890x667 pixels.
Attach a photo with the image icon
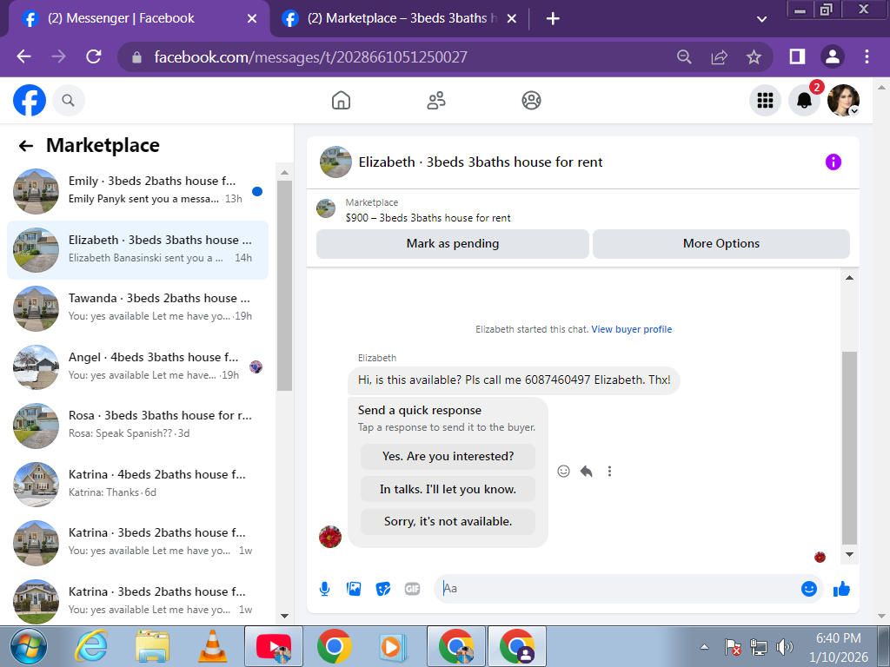point(354,589)
